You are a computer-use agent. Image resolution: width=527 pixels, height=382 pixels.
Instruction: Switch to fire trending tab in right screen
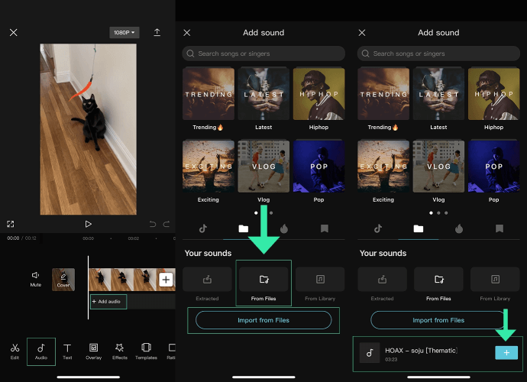point(459,228)
